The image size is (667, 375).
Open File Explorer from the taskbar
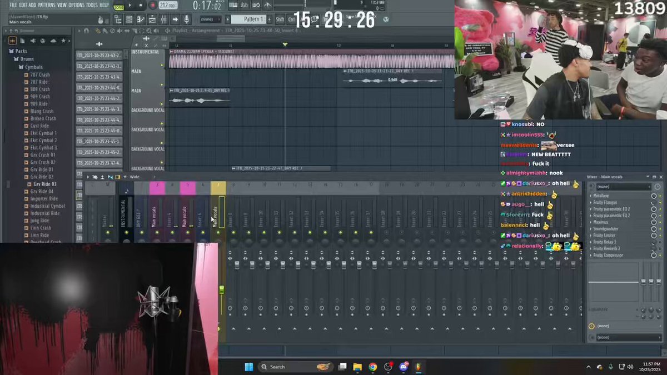(x=357, y=367)
